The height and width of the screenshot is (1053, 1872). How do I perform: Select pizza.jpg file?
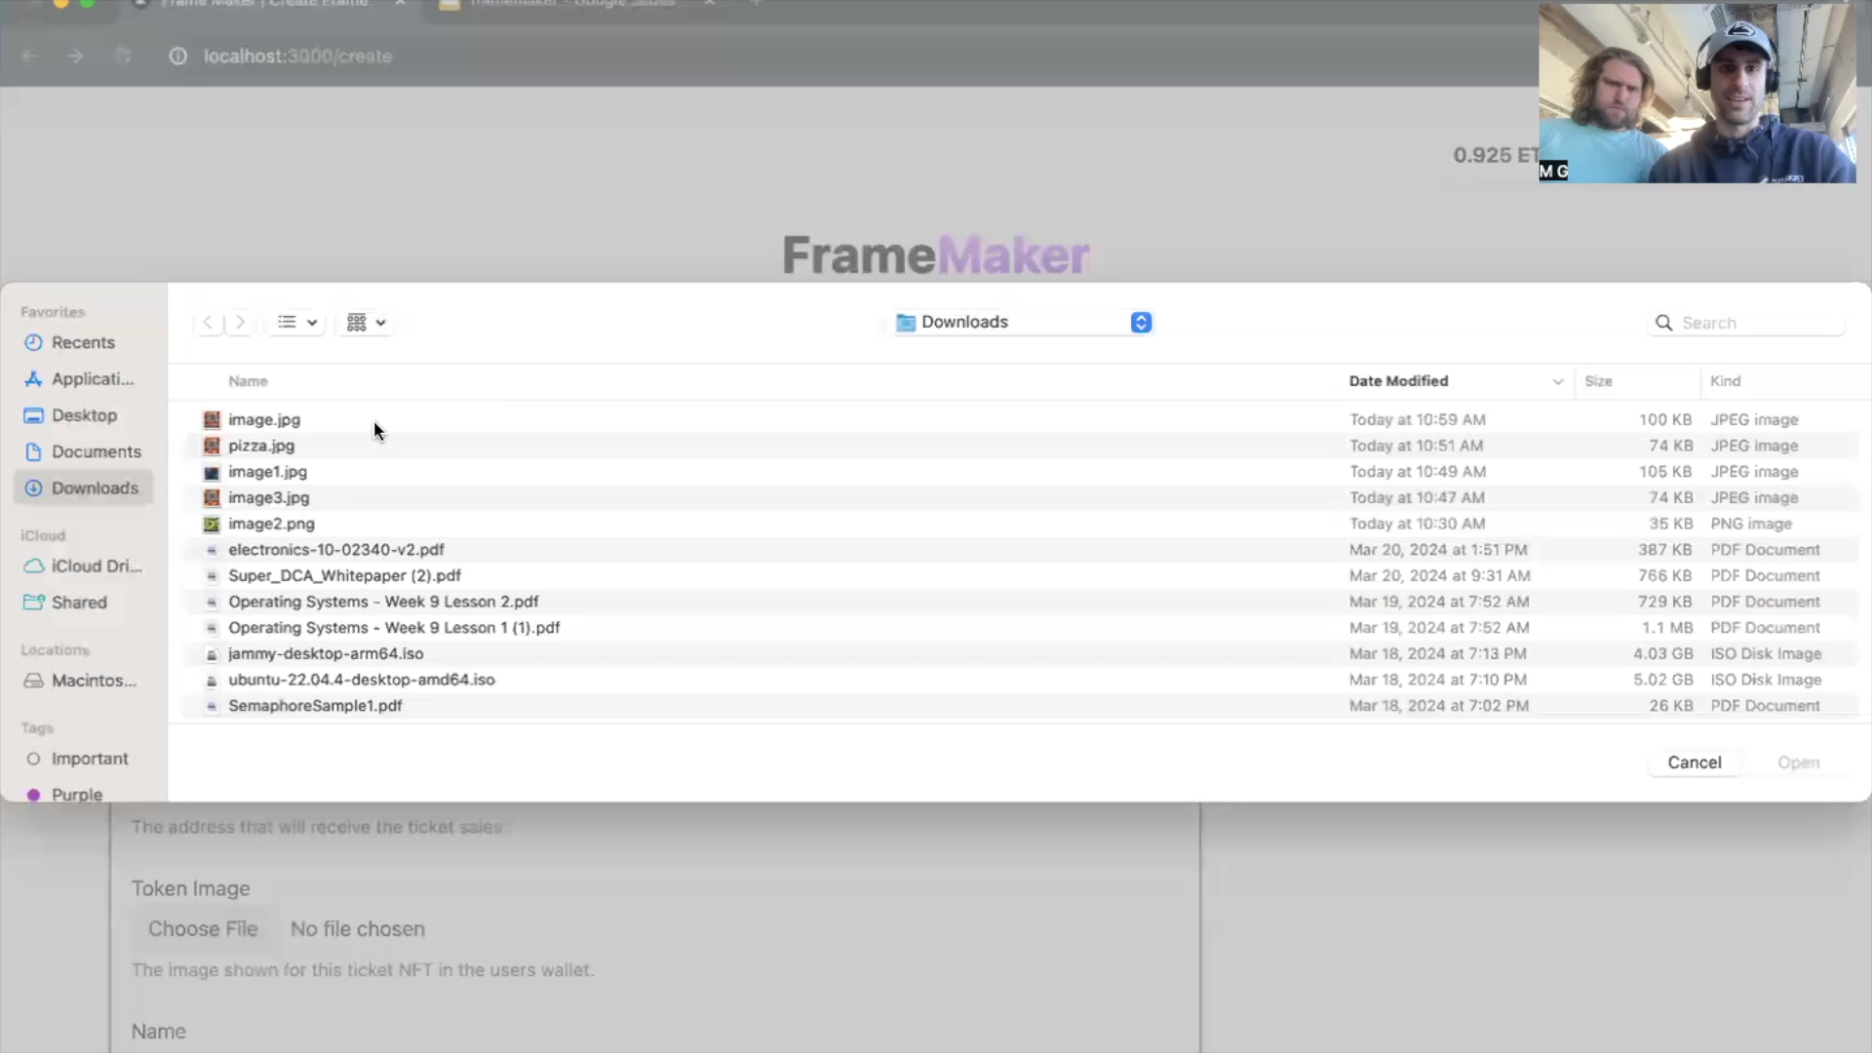1021,446
